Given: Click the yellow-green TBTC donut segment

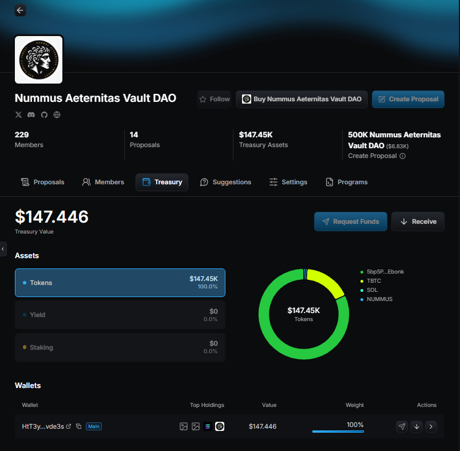Looking at the screenshot, I should point(327,281).
